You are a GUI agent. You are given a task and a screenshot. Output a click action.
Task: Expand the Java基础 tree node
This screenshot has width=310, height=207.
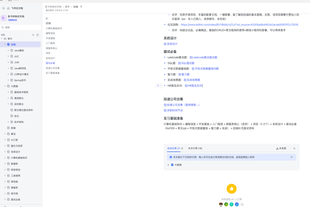pos(8,50)
